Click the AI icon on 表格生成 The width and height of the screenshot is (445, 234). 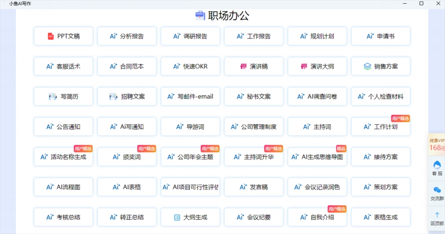[367, 217]
